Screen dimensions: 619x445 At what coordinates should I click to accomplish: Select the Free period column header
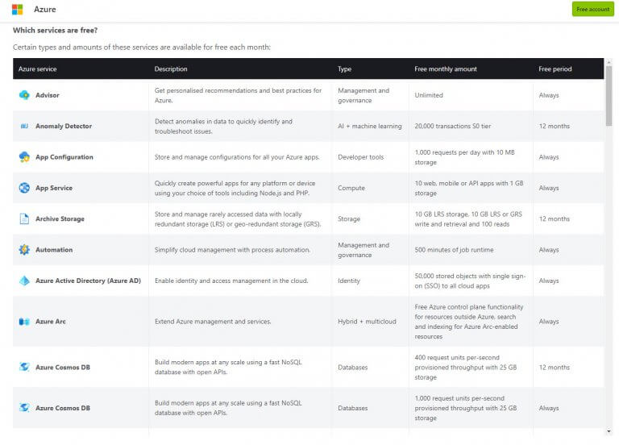click(x=555, y=69)
